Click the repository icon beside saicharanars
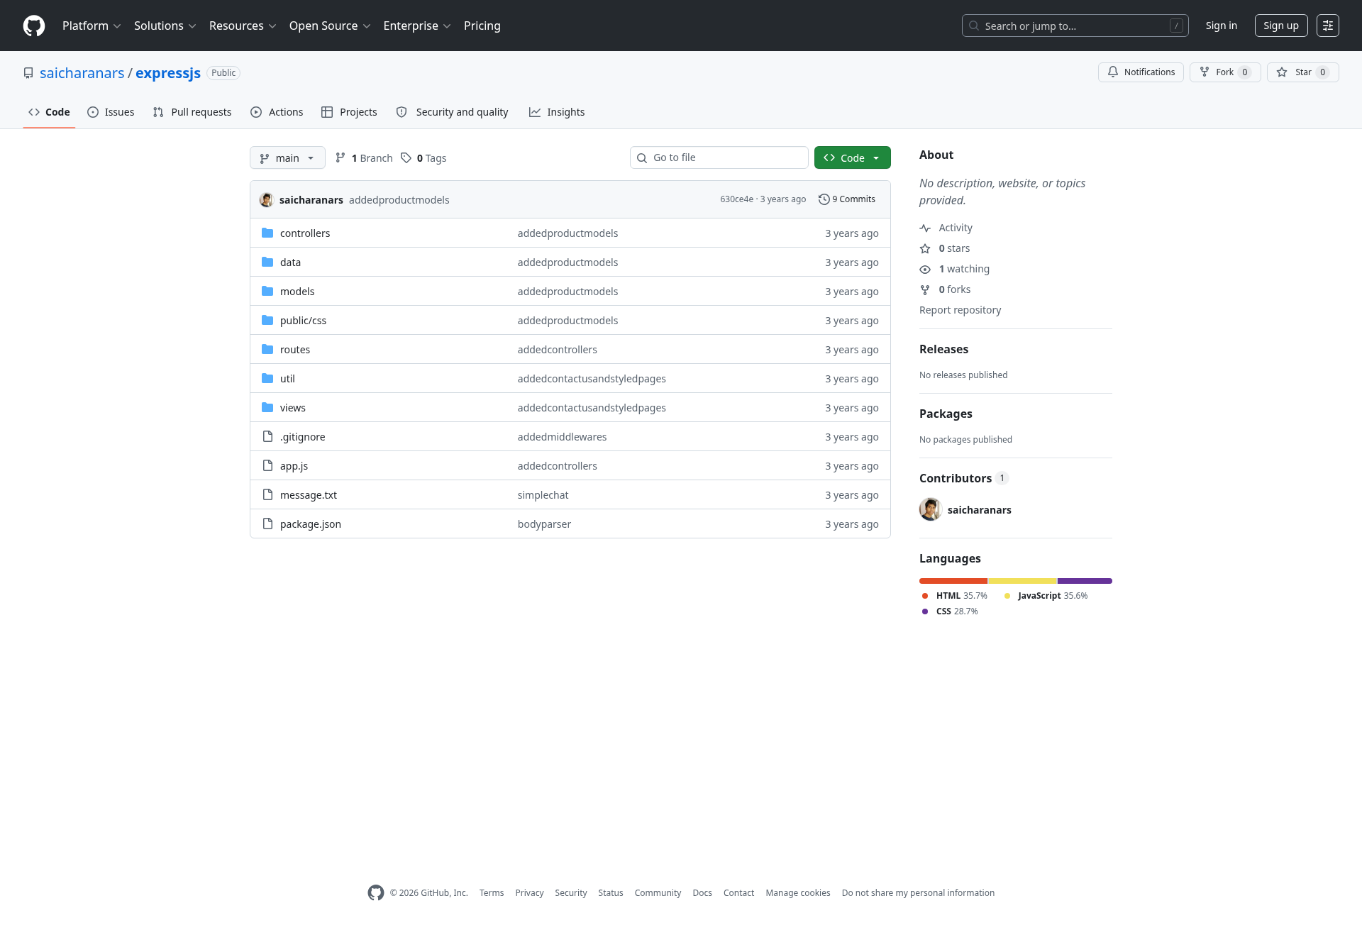This screenshot has height=930, width=1362. [28, 73]
